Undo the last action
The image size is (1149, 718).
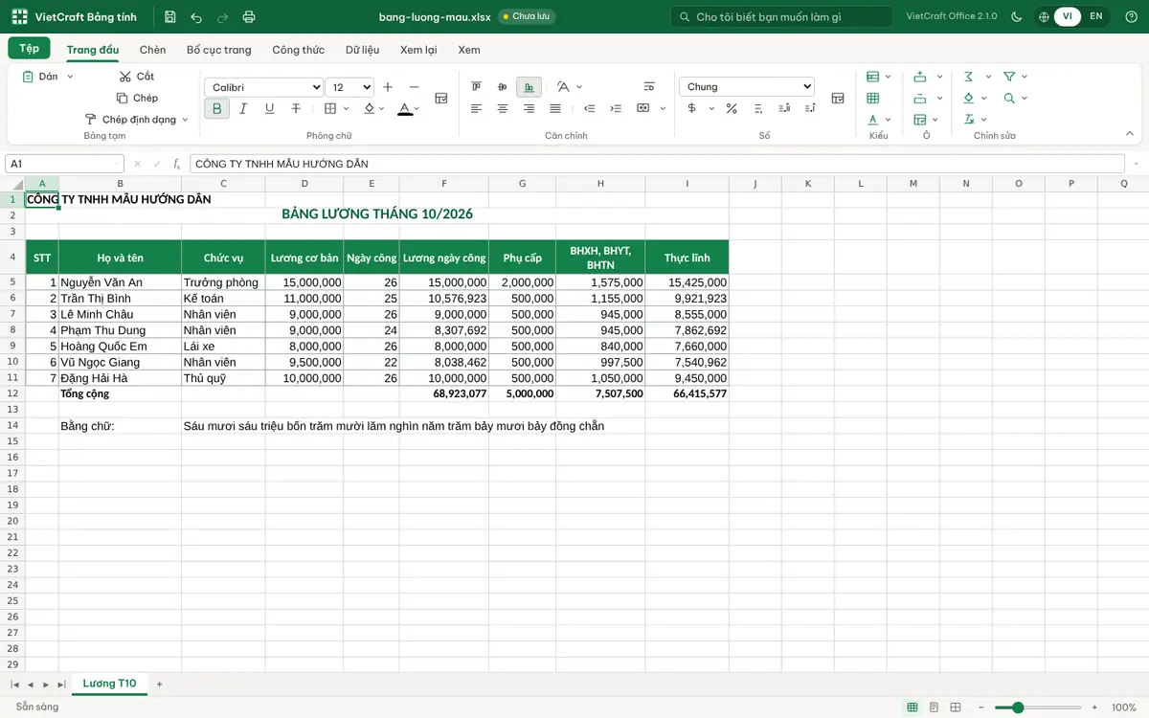pyautogui.click(x=196, y=17)
